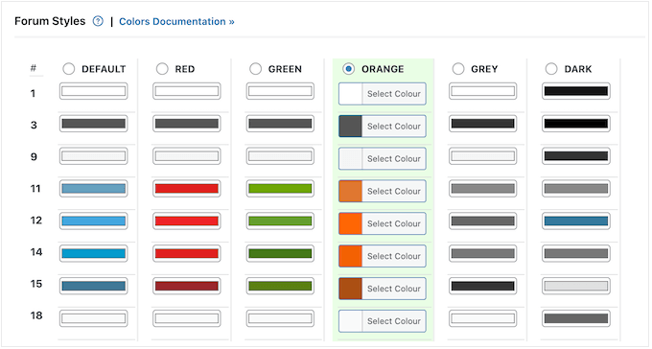
Task: Select the ORANGE style radio button
Action: [348, 69]
